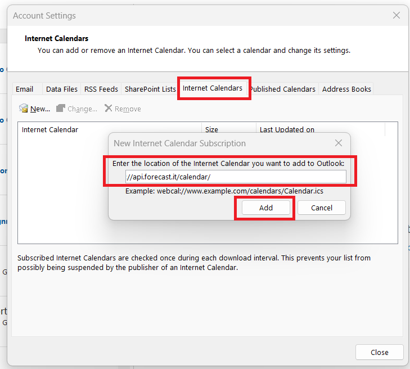Click the Last Updated on column header
This screenshot has height=369, width=410.
point(321,129)
